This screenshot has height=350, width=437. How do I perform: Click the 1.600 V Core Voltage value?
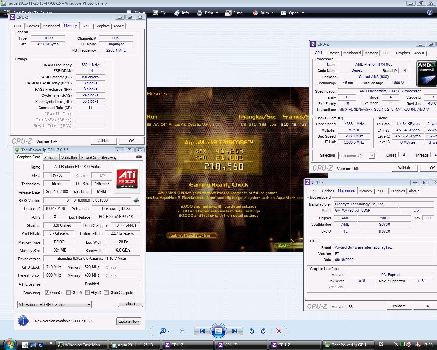coord(397,83)
